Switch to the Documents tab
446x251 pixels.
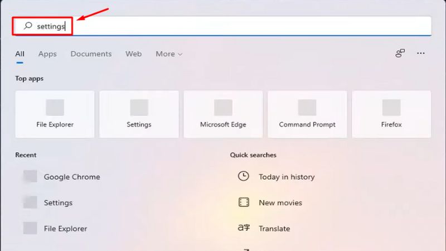tap(91, 54)
